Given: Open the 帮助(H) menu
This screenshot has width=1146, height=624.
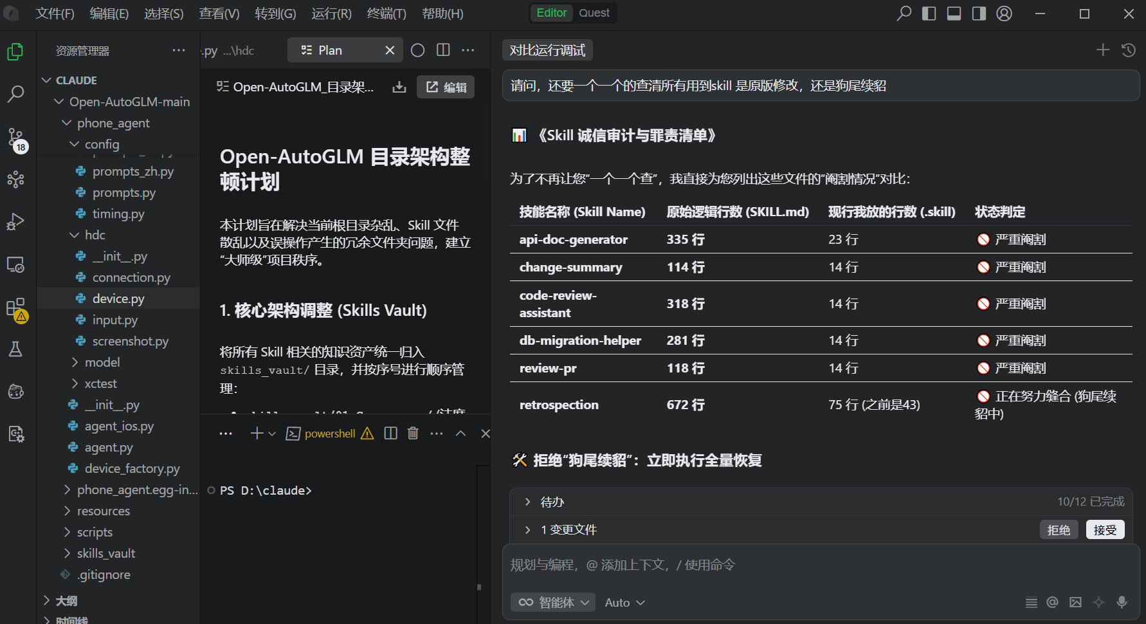Looking at the screenshot, I should tap(442, 14).
